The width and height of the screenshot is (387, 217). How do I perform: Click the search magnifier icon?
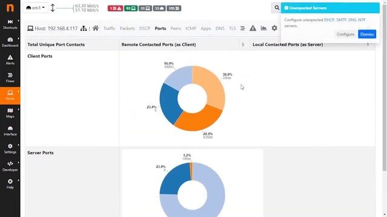(277, 8)
